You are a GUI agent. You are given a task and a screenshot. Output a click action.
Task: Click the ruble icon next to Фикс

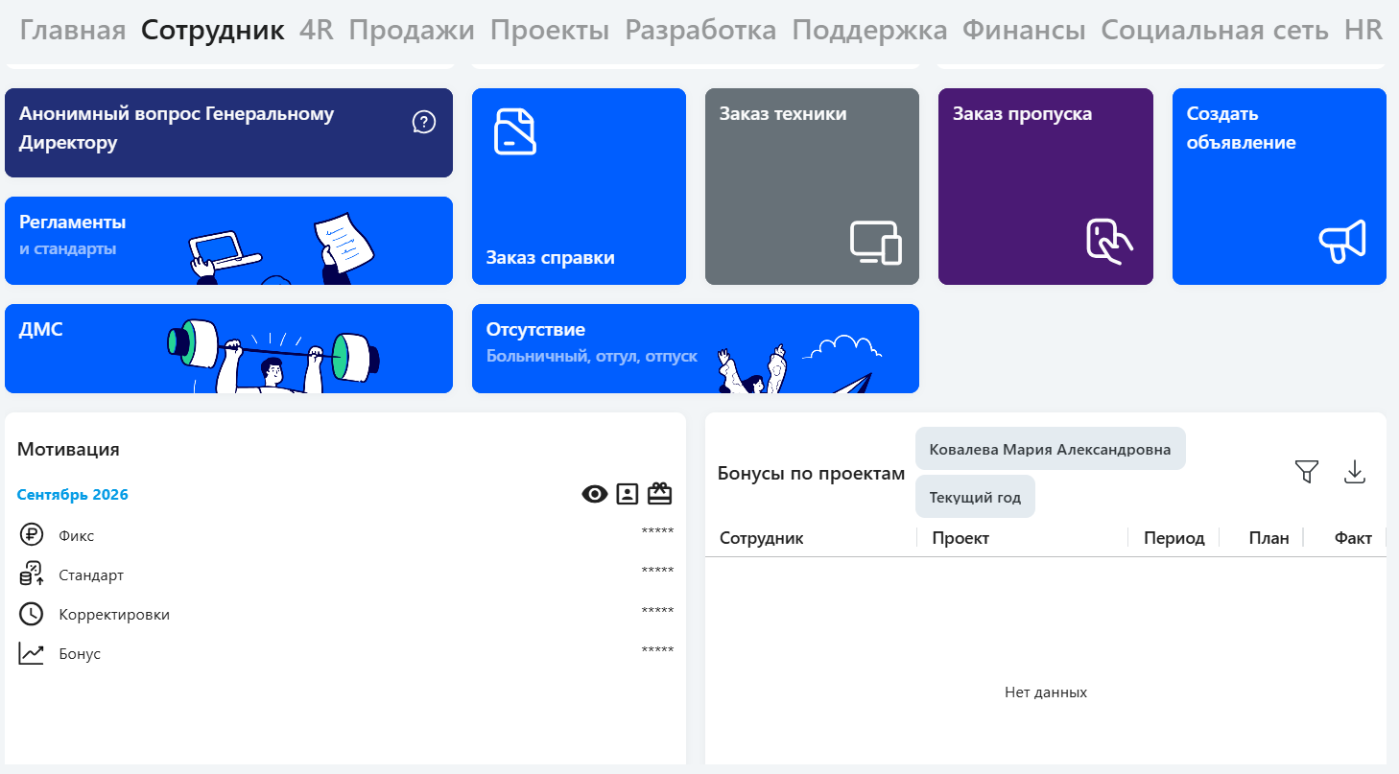tap(32, 535)
